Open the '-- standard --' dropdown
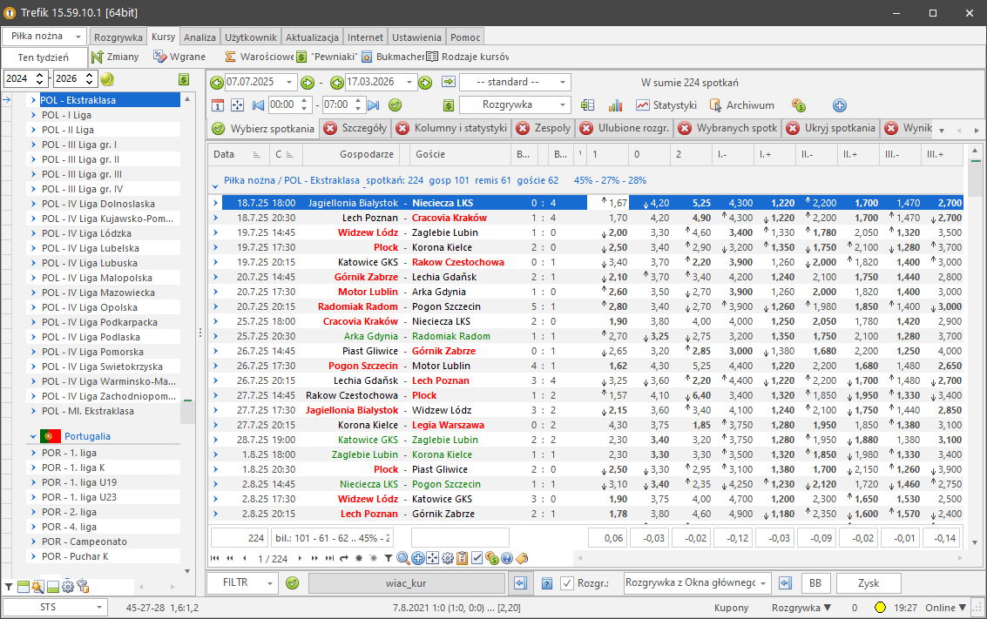The image size is (987, 619). [515, 83]
